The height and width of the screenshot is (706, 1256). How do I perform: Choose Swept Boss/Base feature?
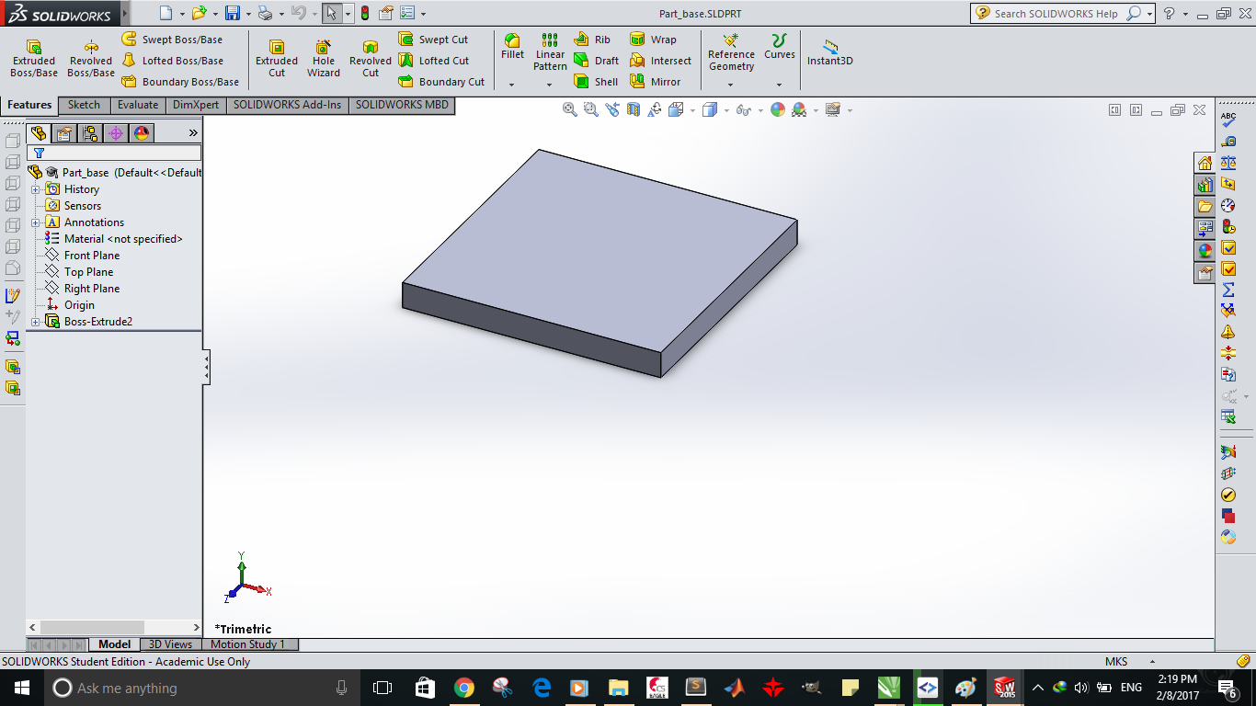pos(173,40)
